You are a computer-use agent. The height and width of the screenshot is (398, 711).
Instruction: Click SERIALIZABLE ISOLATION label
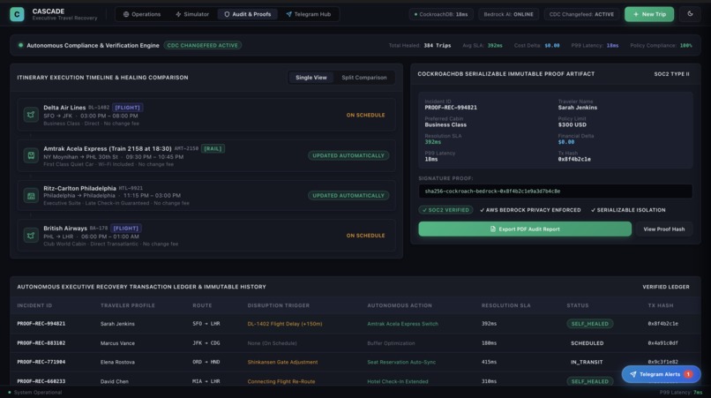coord(628,210)
